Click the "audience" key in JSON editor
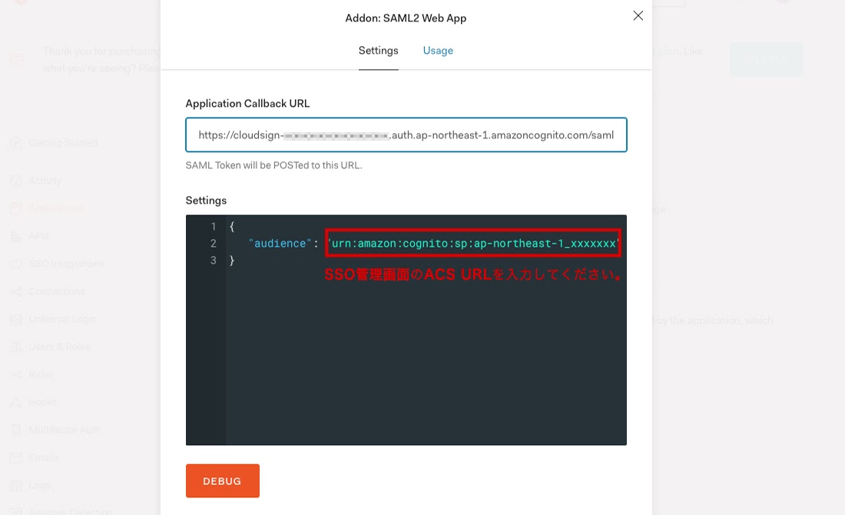The height and width of the screenshot is (515, 845). 280,243
